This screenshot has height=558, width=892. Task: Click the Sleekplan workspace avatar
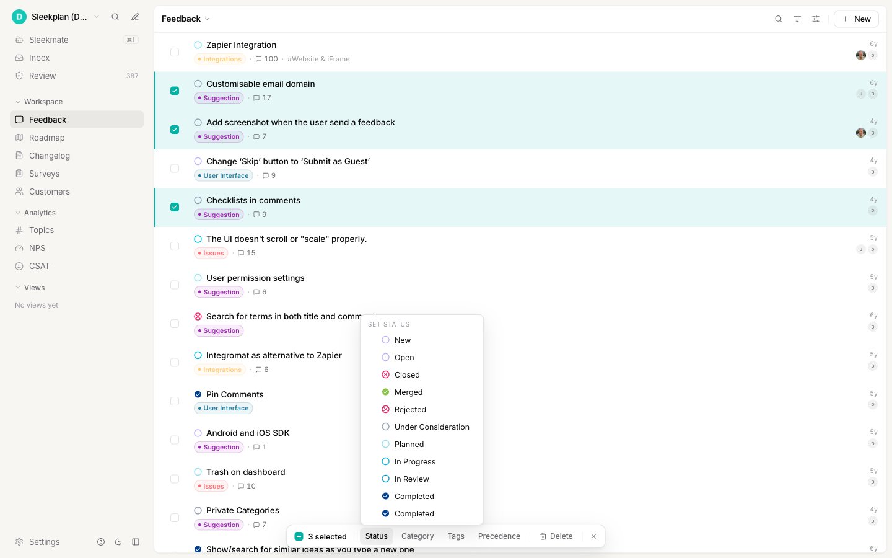[x=19, y=17]
